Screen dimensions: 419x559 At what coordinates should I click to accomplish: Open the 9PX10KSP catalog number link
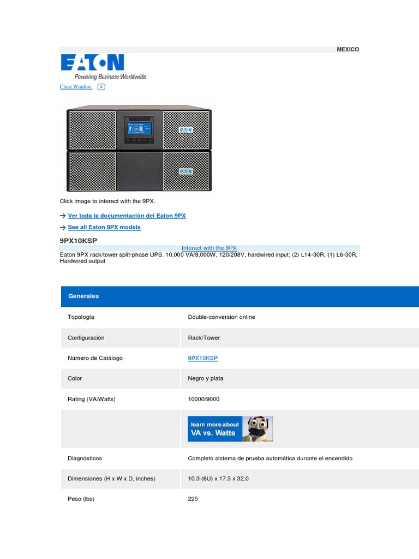click(x=203, y=358)
